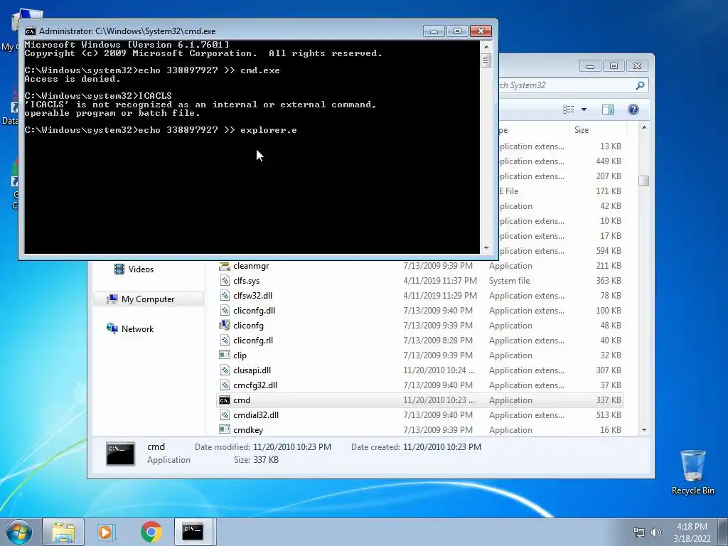Select the clfs.sys file row
The width and height of the screenshot is (728, 546).
point(420,280)
